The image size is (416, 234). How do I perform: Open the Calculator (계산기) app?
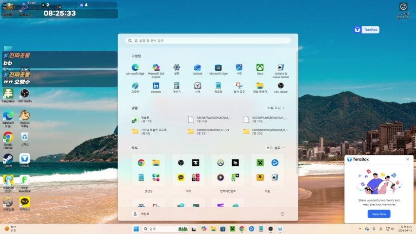point(177,86)
